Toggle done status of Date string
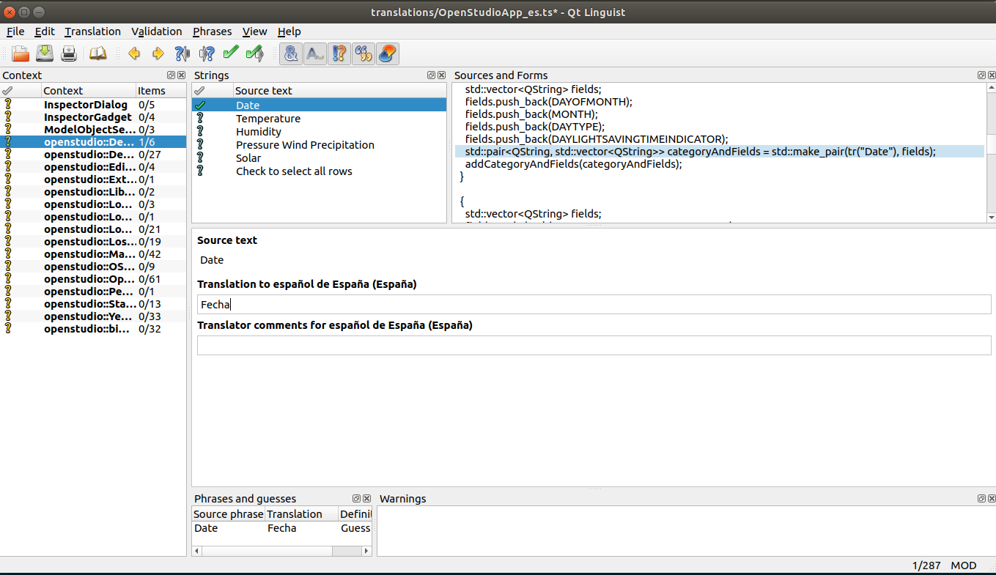Screen dimensions: 996x575 (200, 105)
